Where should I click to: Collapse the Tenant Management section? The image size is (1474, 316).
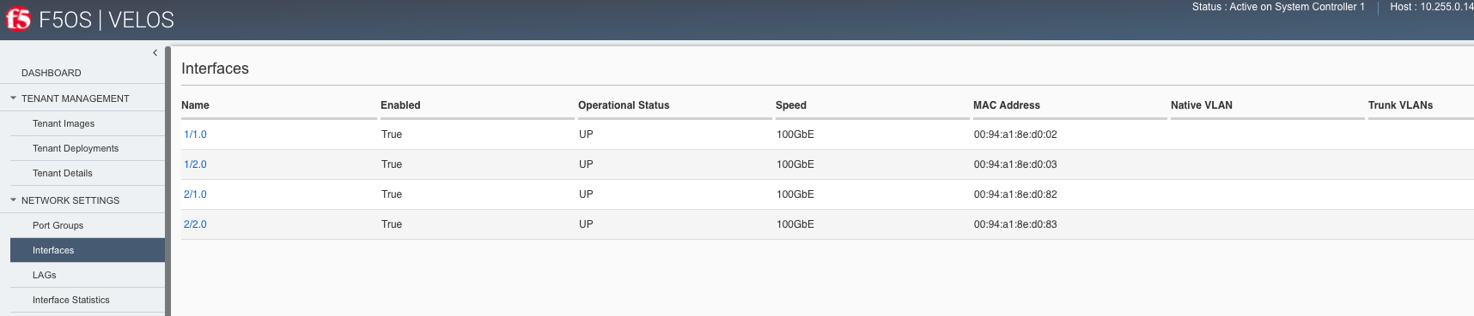tap(13, 98)
